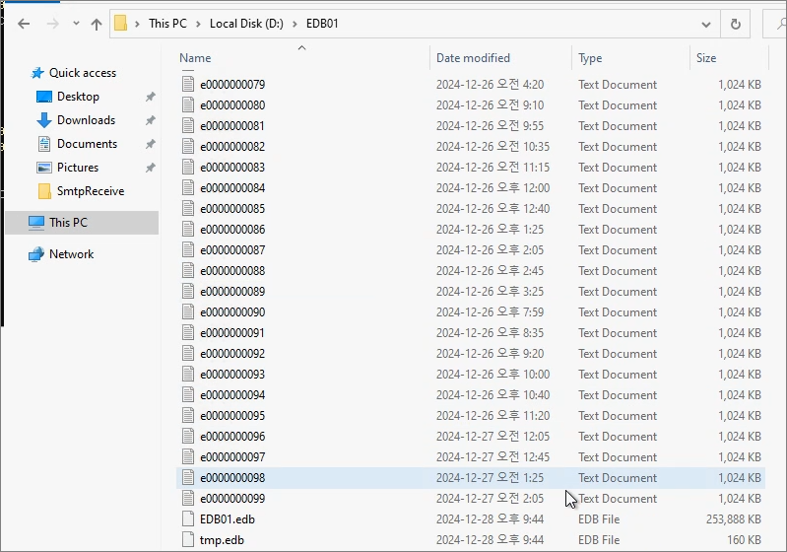
Task: Click pin icon next to Pictures
Action: pos(150,168)
